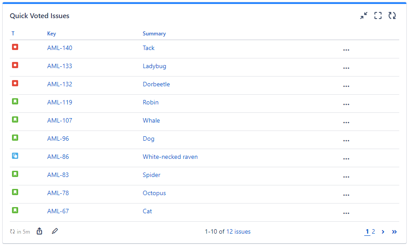The height and width of the screenshot is (246, 409).
Task: Expand gadget to full screen view
Action: tap(378, 16)
